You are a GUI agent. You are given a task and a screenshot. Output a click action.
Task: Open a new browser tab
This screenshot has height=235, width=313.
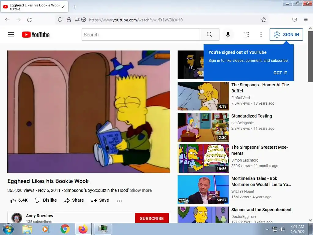click(75, 7)
